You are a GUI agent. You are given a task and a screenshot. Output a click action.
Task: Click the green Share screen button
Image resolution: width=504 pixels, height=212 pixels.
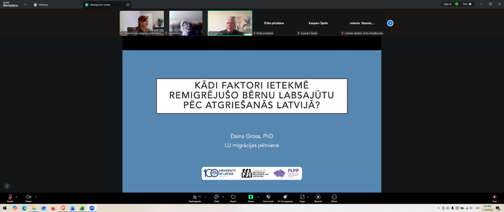pyautogui.click(x=251, y=198)
